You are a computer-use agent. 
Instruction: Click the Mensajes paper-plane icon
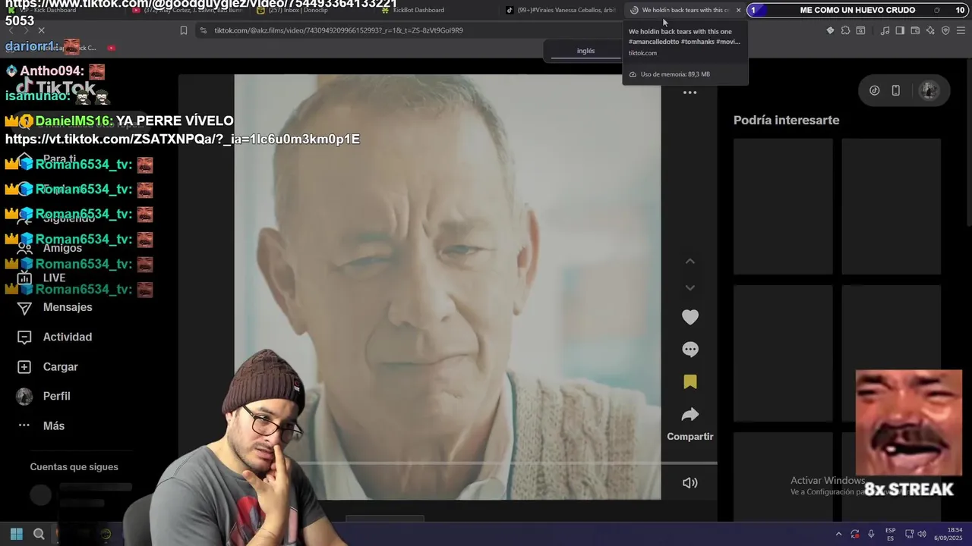click(x=24, y=308)
